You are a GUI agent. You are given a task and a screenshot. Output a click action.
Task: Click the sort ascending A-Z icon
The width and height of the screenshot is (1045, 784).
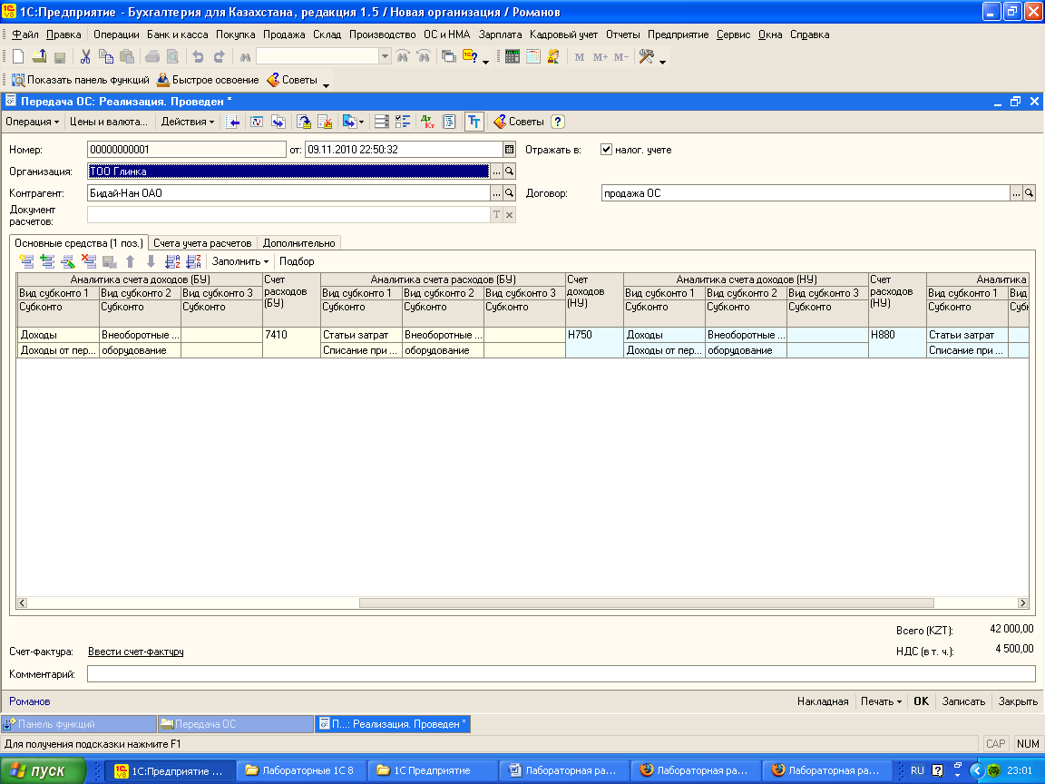pos(172,261)
